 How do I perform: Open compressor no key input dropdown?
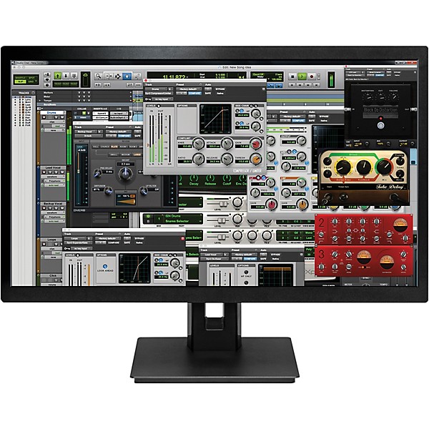pos(162,99)
